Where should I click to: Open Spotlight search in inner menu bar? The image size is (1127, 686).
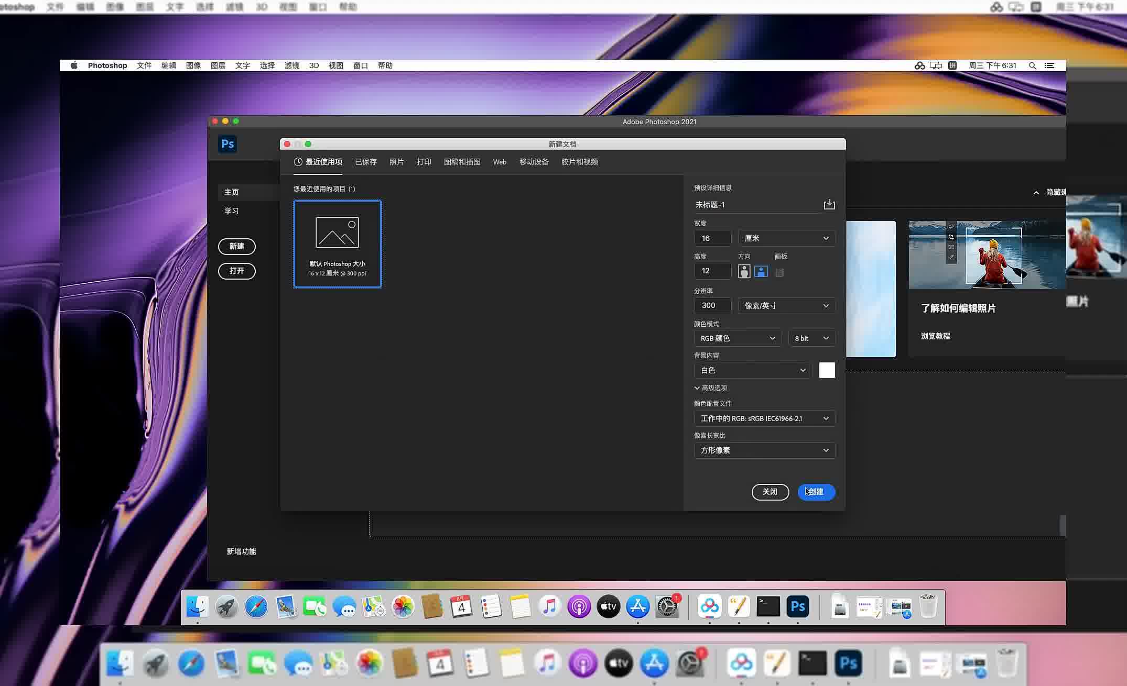(x=1032, y=65)
